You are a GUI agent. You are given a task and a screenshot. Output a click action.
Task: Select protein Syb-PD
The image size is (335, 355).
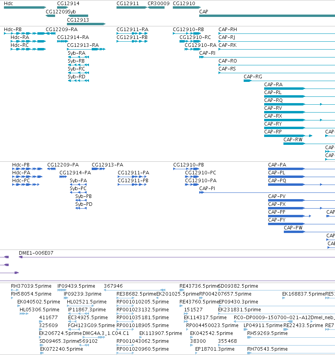click(81, 208)
